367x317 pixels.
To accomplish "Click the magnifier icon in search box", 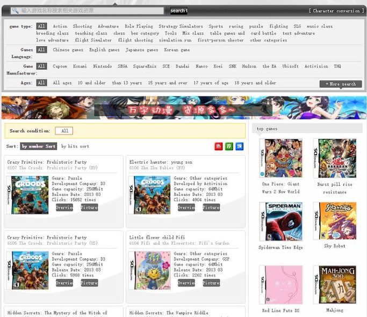I will click(16, 11).
